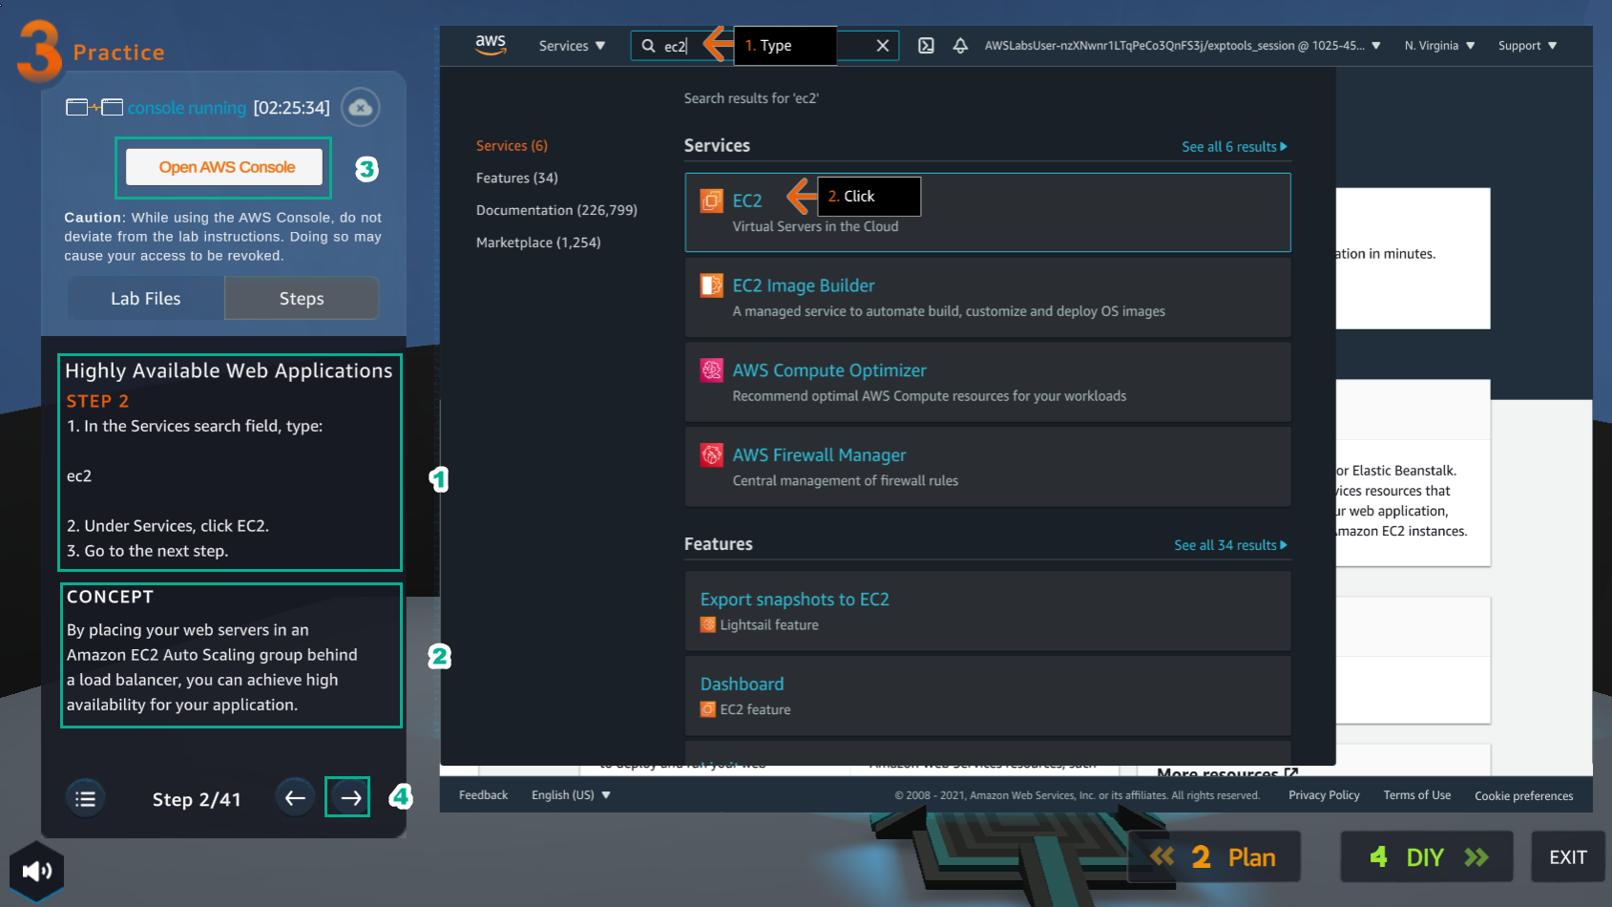Open AWS Firewall Manager result
Image resolution: width=1612 pixels, height=907 pixels.
pyautogui.click(x=987, y=467)
